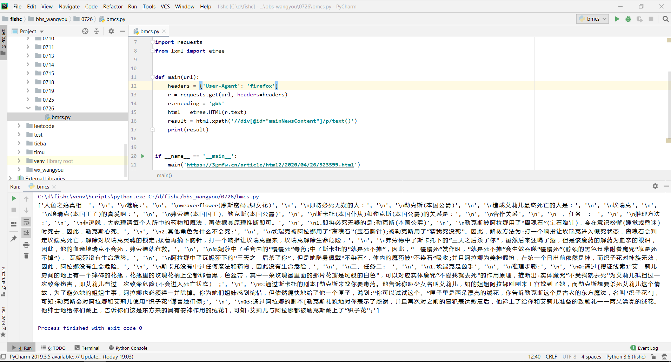Click the Python 3.6 (fishc) interpreter status
The width and height of the screenshot is (671, 362).
click(626, 356)
